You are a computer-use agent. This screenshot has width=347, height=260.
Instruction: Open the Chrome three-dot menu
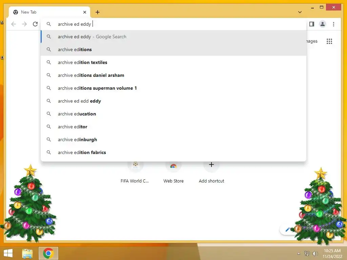coord(333,24)
